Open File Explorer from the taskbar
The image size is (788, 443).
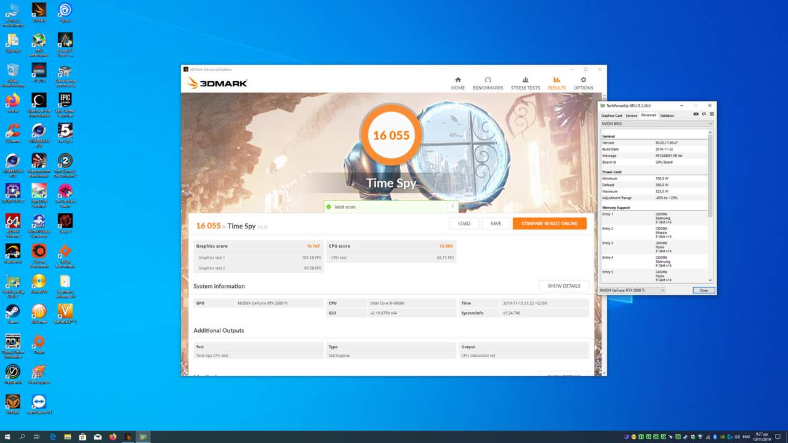[68, 437]
